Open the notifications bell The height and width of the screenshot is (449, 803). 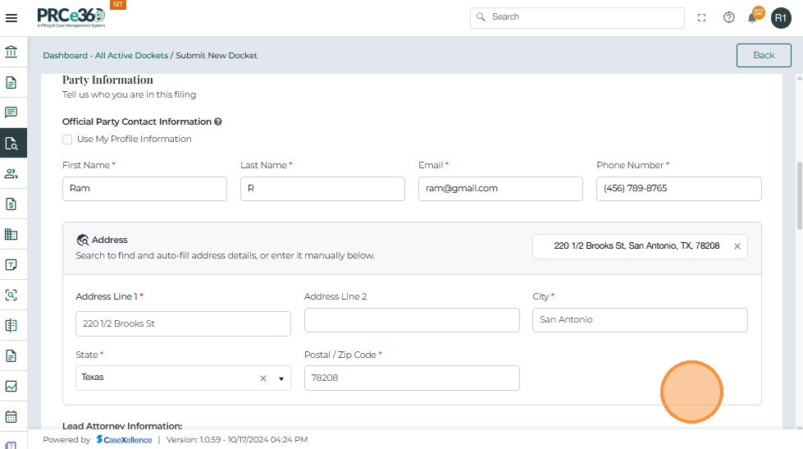pyautogui.click(x=752, y=18)
